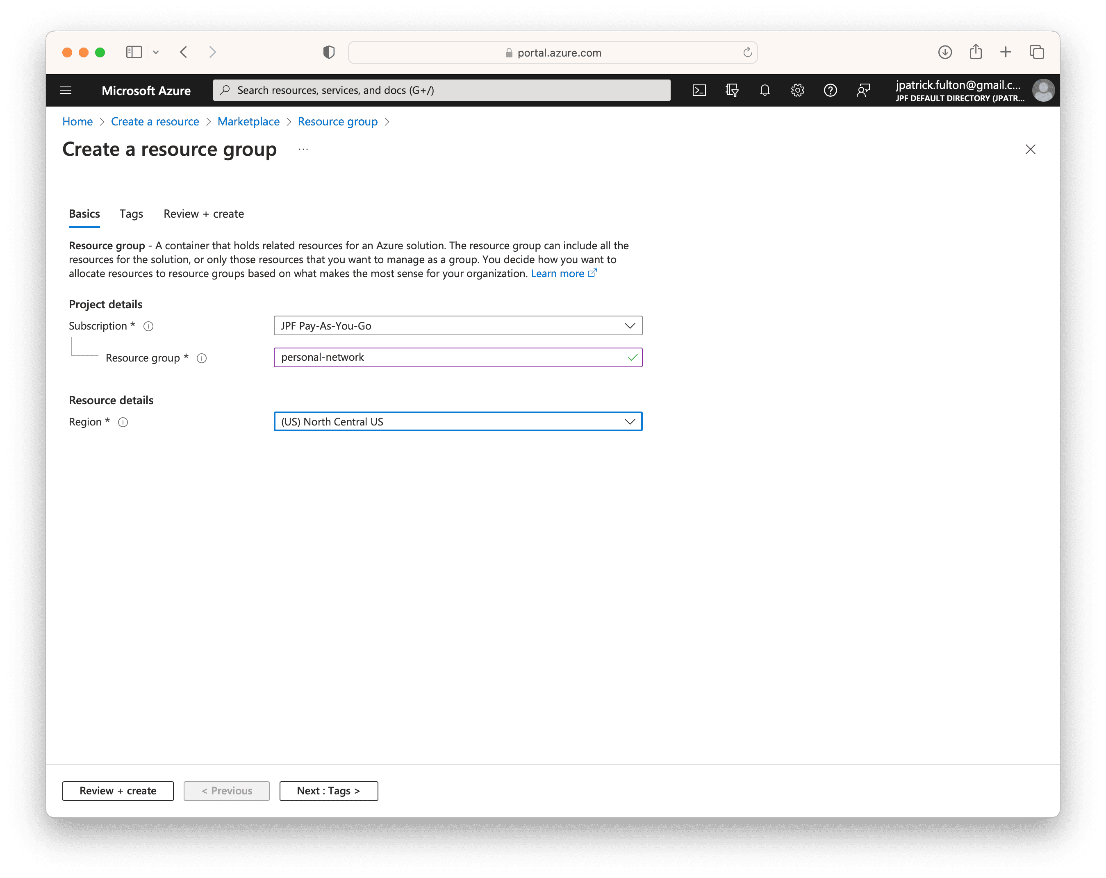Show Subscription info tooltip icon
This screenshot has width=1106, height=878.
click(148, 326)
